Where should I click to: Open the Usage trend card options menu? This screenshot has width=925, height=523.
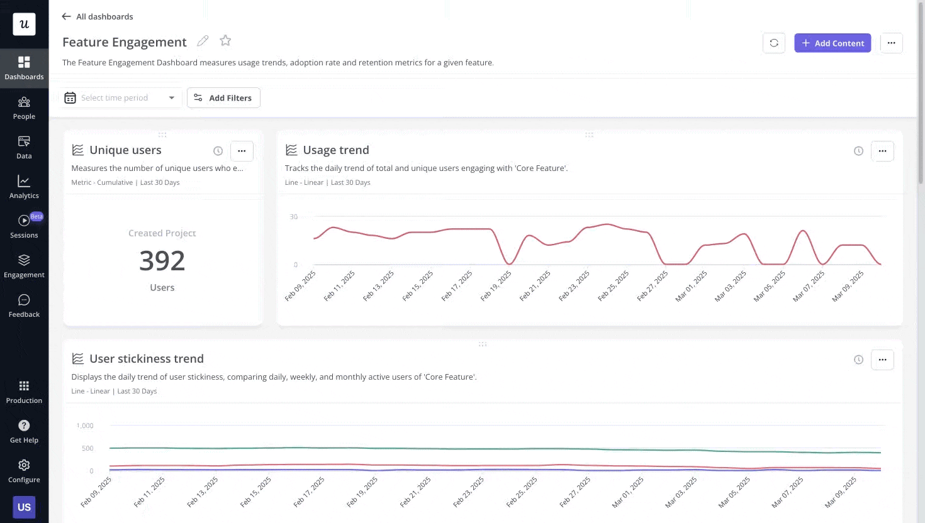tap(882, 151)
